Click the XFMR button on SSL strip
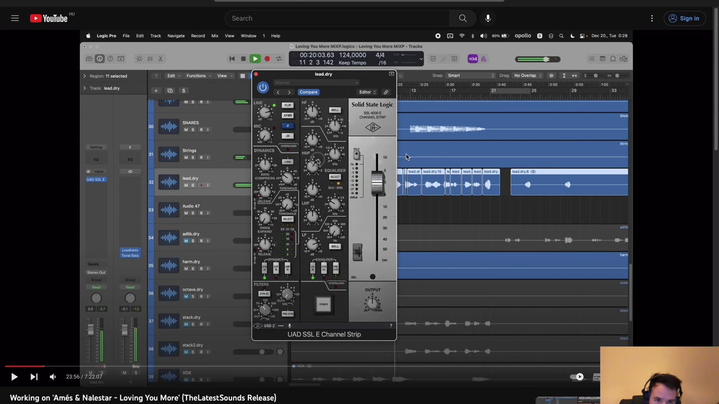The width and height of the screenshot is (719, 404). tap(288, 116)
